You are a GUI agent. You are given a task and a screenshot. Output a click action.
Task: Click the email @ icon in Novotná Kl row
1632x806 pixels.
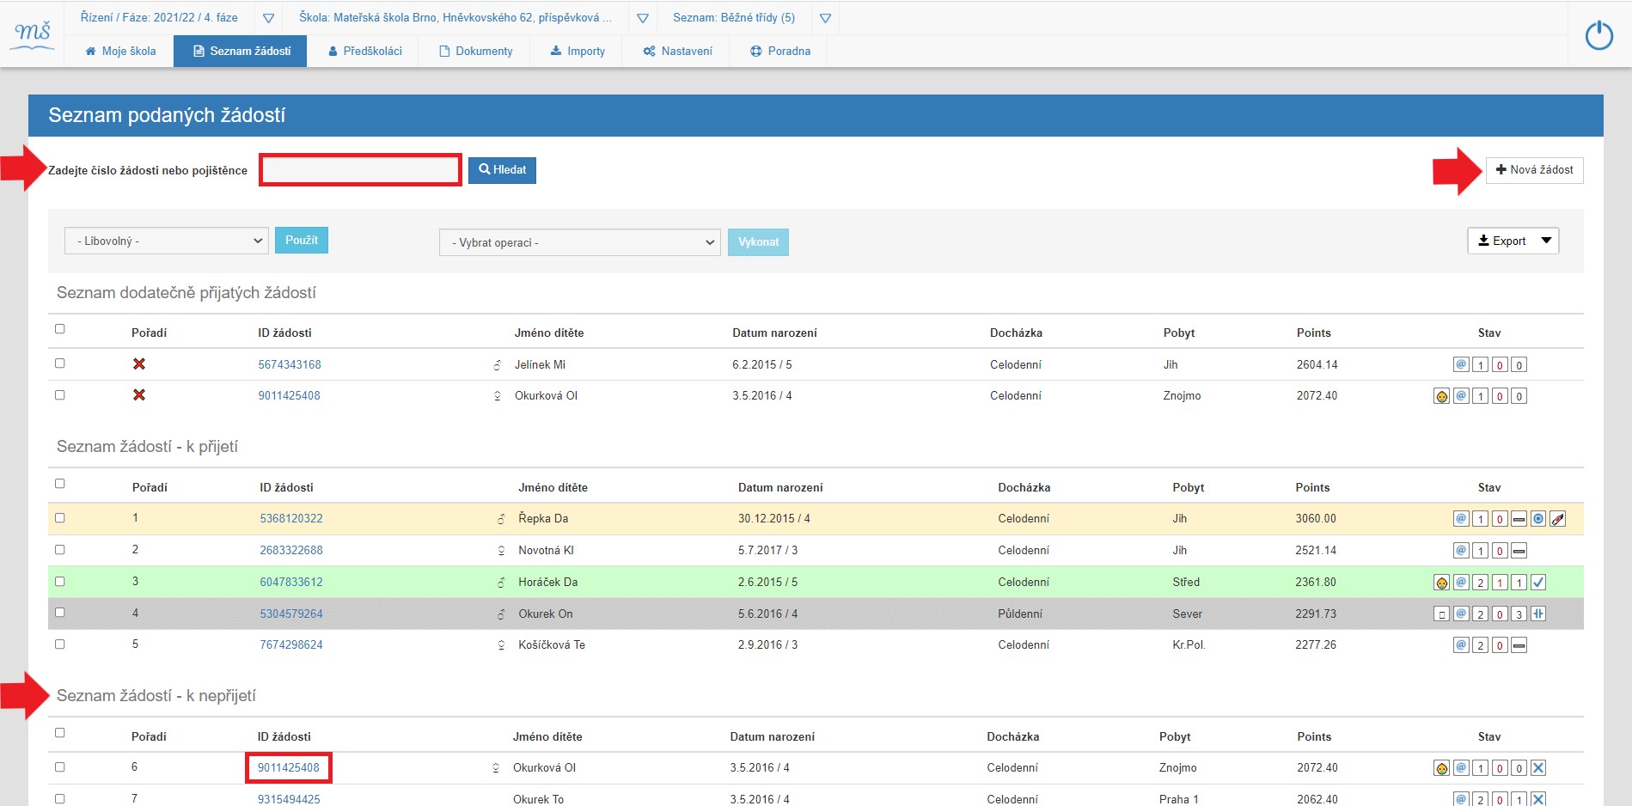pos(1461,550)
